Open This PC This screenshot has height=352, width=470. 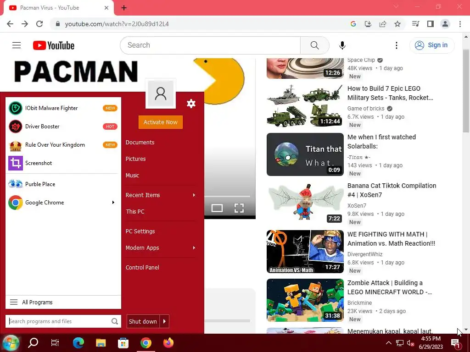[x=135, y=212]
